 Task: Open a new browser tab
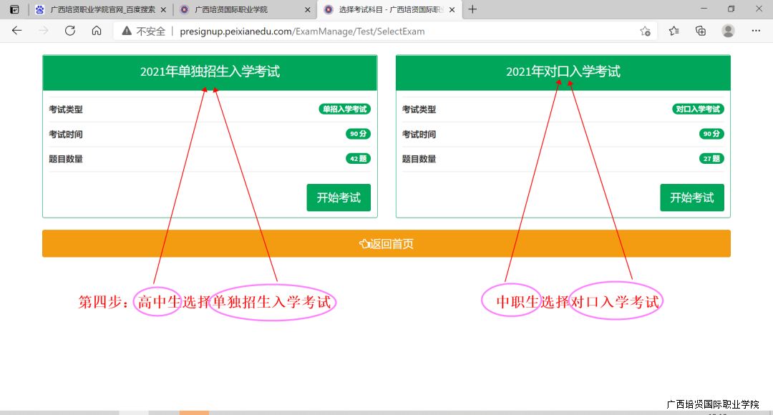pyautogui.click(x=472, y=10)
